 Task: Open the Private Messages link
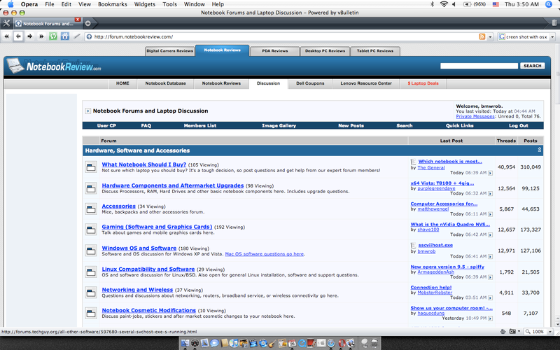click(475, 116)
